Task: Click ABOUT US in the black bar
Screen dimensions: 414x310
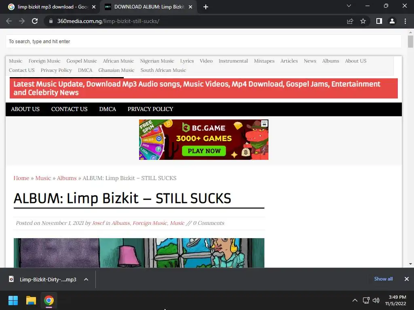Action: (25, 109)
